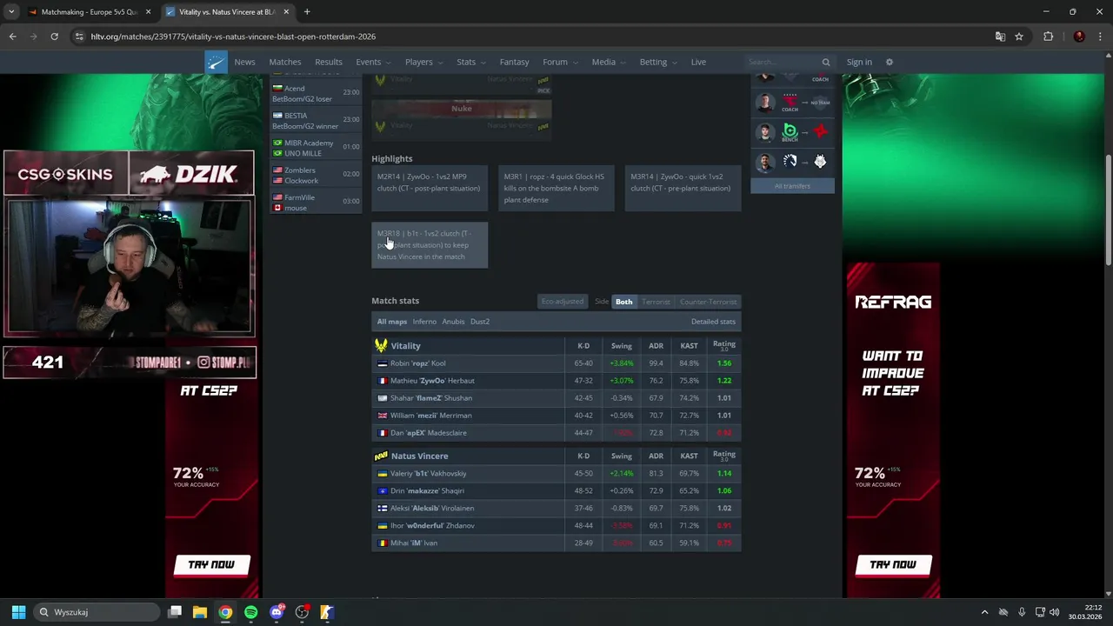Open Spotify from the taskbar
This screenshot has height=626, width=1113.
pyautogui.click(x=250, y=612)
